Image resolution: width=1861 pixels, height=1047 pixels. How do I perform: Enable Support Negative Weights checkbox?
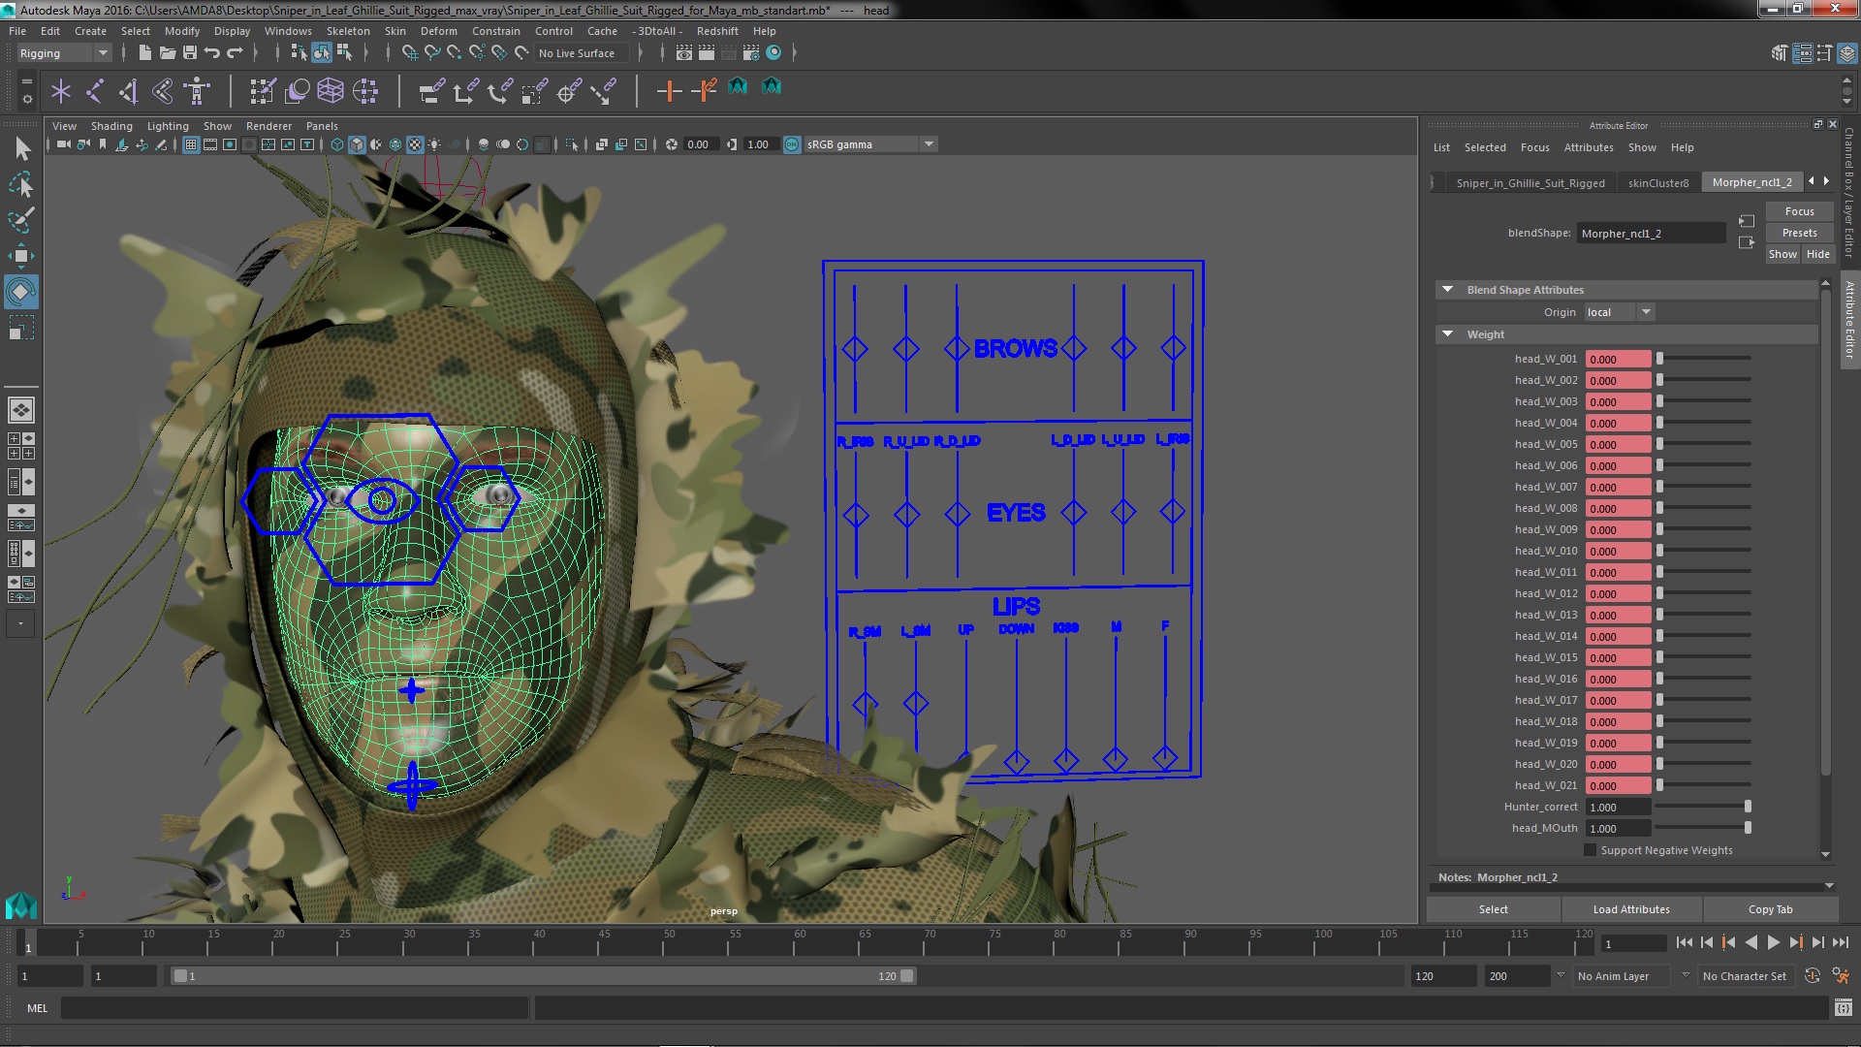[x=1590, y=850]
